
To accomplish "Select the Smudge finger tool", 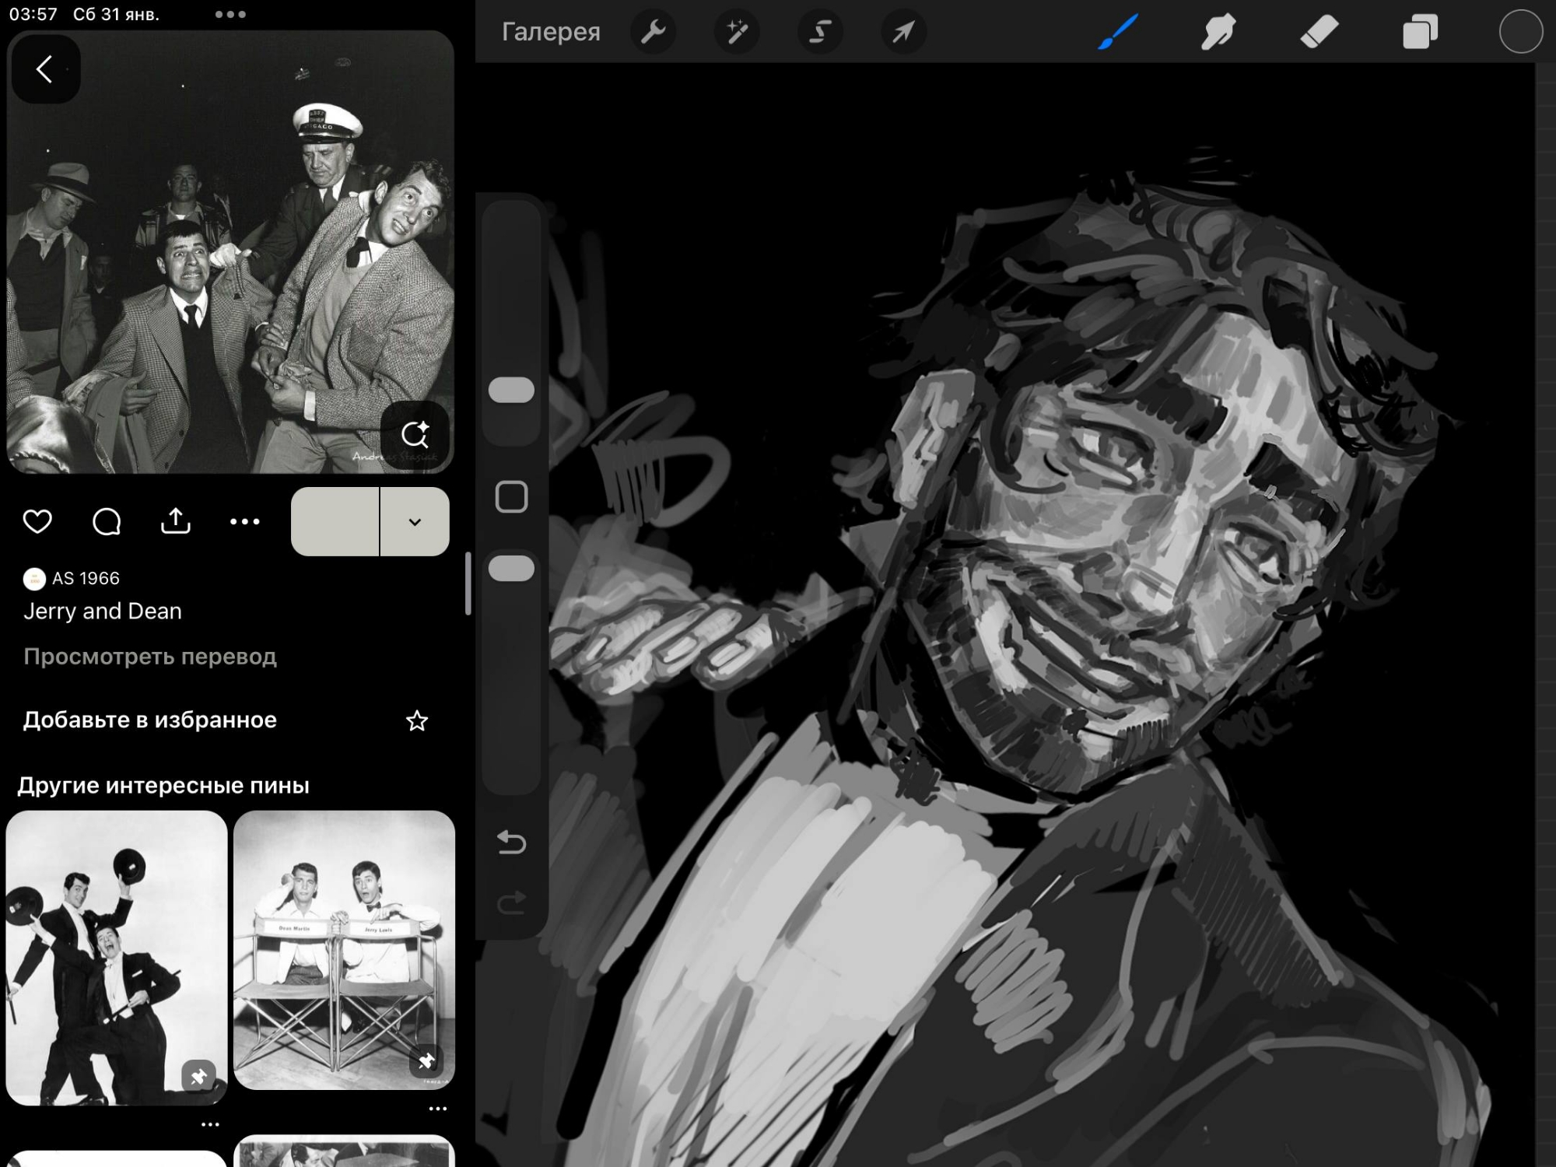I will pos(1218,32).
